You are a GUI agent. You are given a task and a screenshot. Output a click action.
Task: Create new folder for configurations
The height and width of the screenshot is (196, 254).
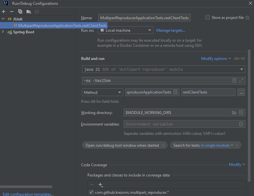[29, 12]
